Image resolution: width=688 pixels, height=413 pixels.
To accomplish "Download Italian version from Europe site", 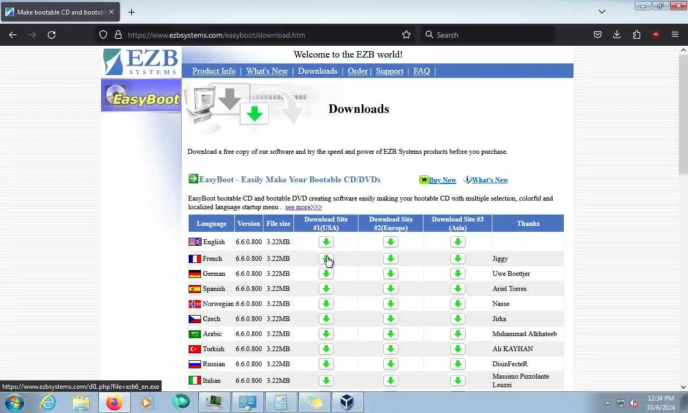I will point(391,381).
